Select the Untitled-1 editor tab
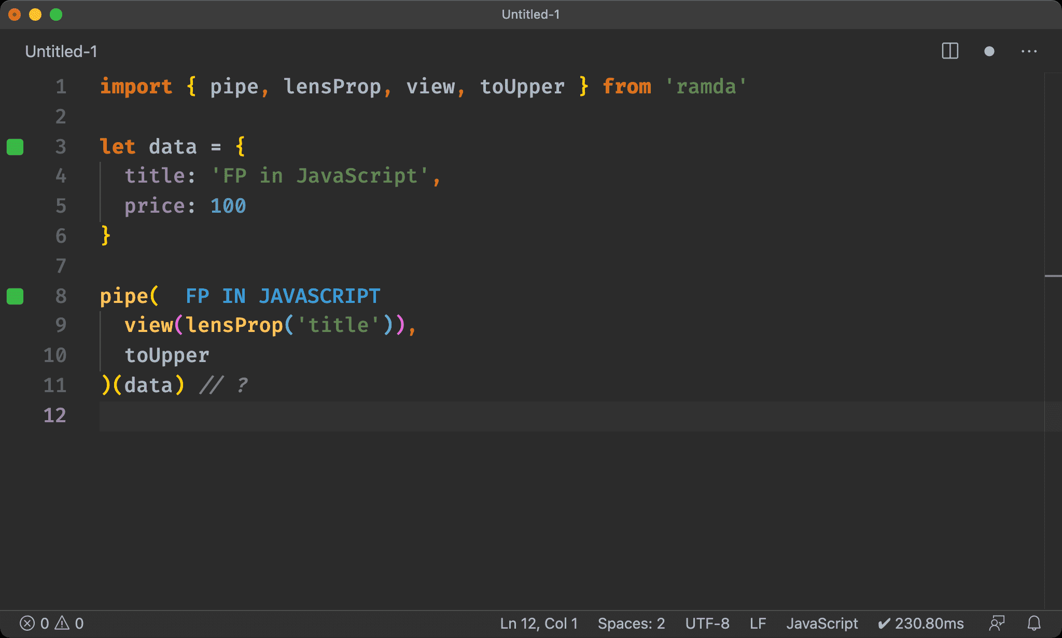Viewport: 1062px width, 638px height. coord(61,51)
